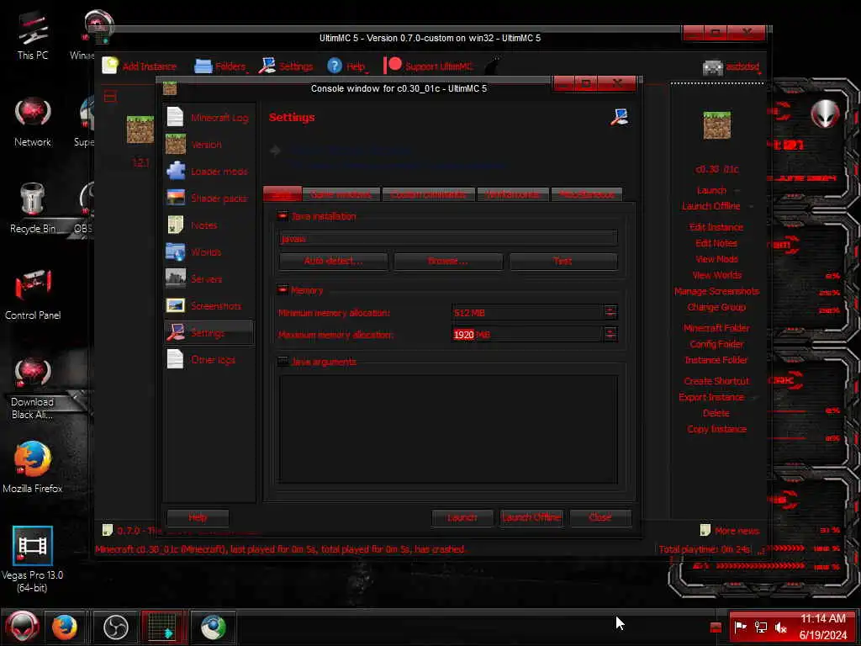This screenshot has height=646, width=861.
Task: Click Create Shortcut in the side panel
Action: 716,381
